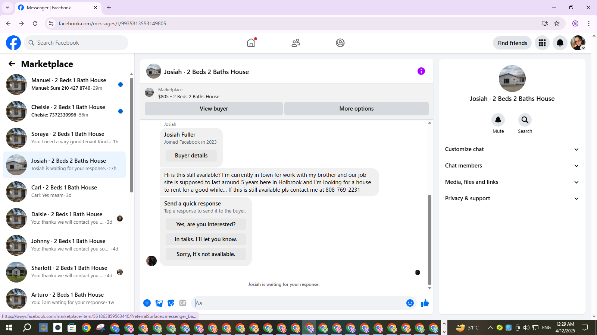
Task: Choose a GIF icon
Action: click(183, 303)
